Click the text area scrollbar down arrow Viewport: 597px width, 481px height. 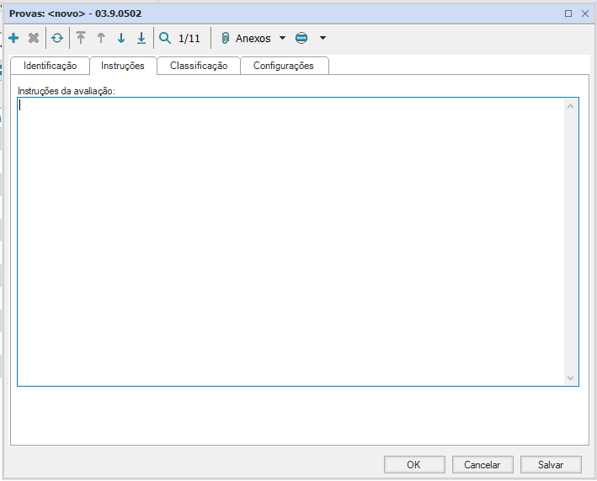coord(570,378)
